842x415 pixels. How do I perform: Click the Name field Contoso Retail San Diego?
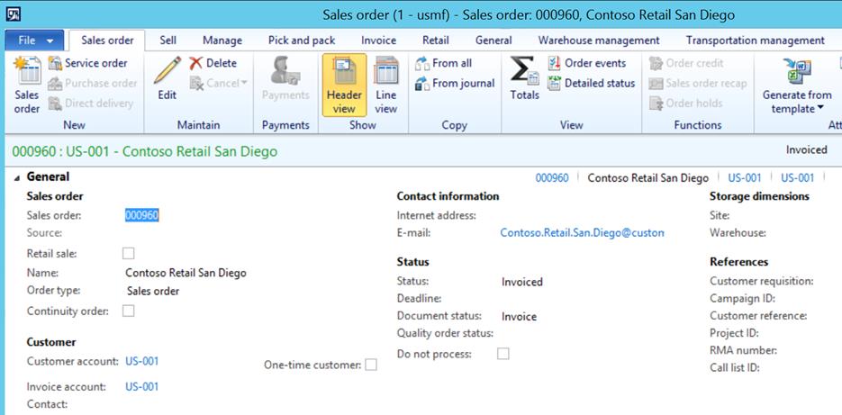pyautogui.click(x=186, y=273)
